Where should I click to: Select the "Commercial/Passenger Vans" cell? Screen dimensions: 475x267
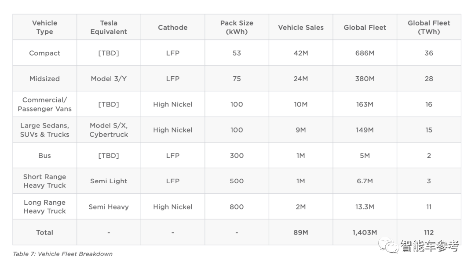click(x=44, y=104)
